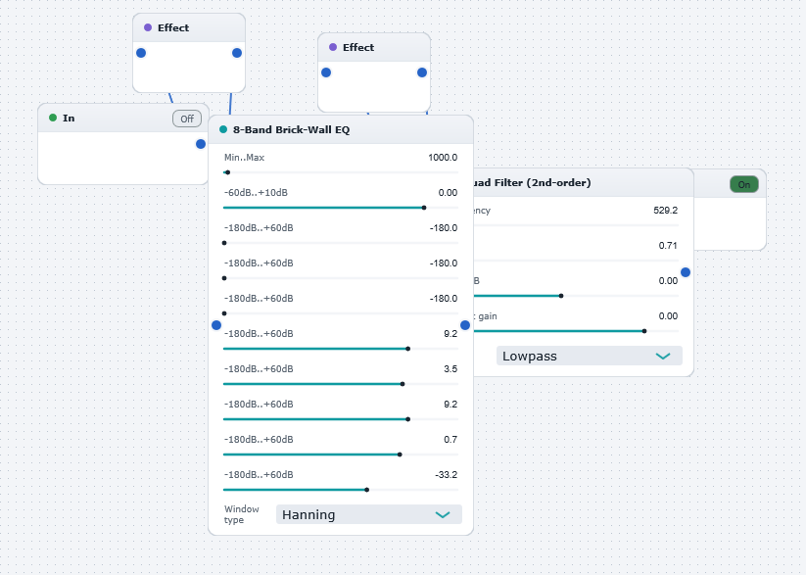Image resolution: width=806 pixels, height=575 pixels.
Task: Click the Biquad slider showing value 0.71
Action: tap(576, 261)
